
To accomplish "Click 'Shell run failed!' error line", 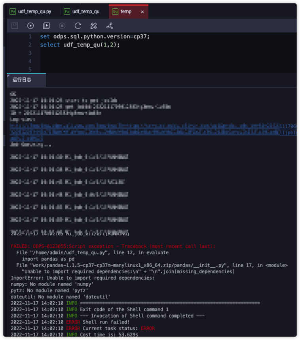I will coord(106,322).
